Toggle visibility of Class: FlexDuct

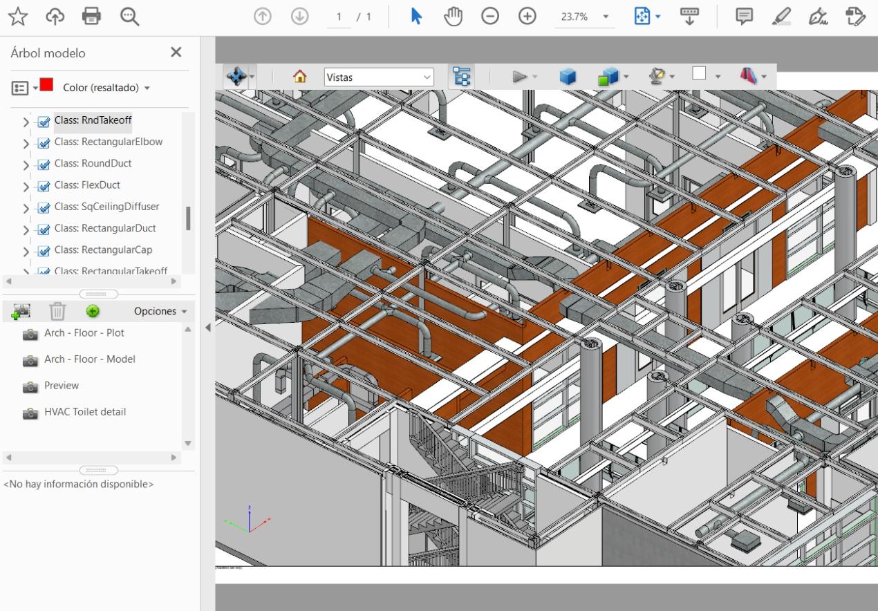tap(43, 186)
